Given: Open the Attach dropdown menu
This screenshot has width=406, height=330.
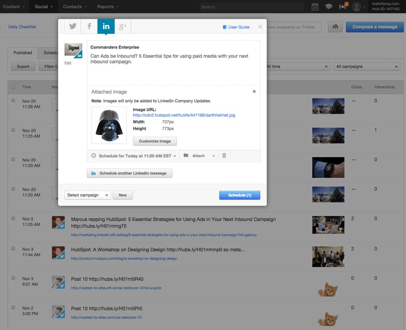Looking at the screenshot, I should [x=199, y=156].
